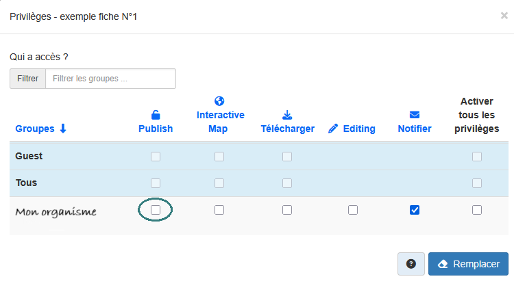
Task: Open help with the question mark button
Action: 411,264
